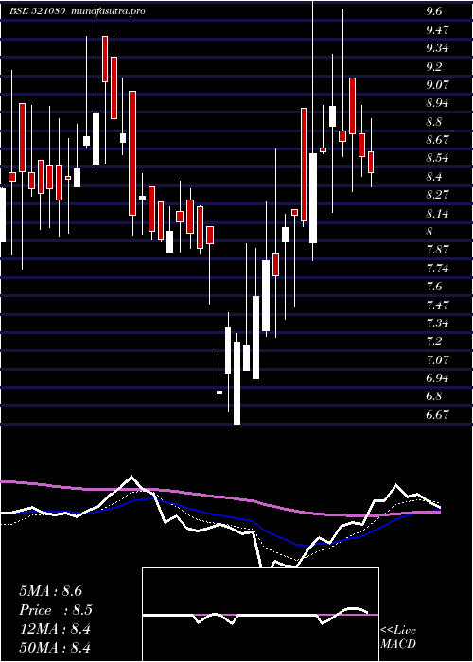Click the <<Live MACD label

pyautogui.click(x=398, y=637)
